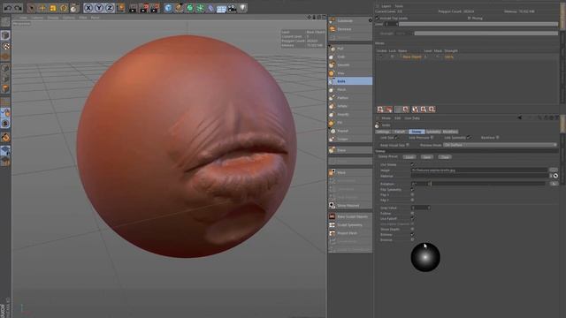
Task: Select the Scale tool in top toolbar
Action: coord(53,8)
